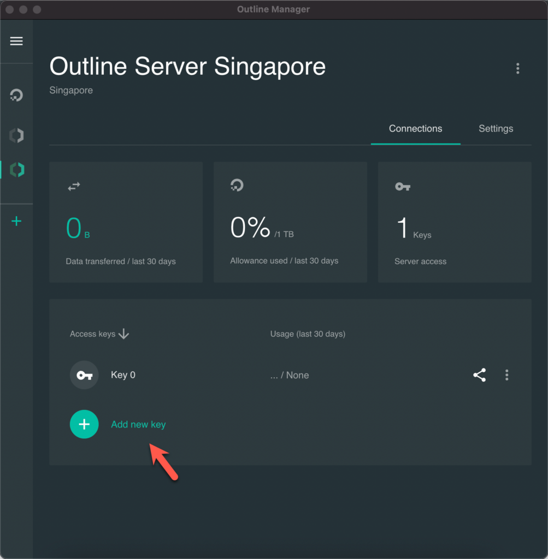Open server options three-dot menu near title
Viewport: 548px width, 559px height.
click(517, 68)
